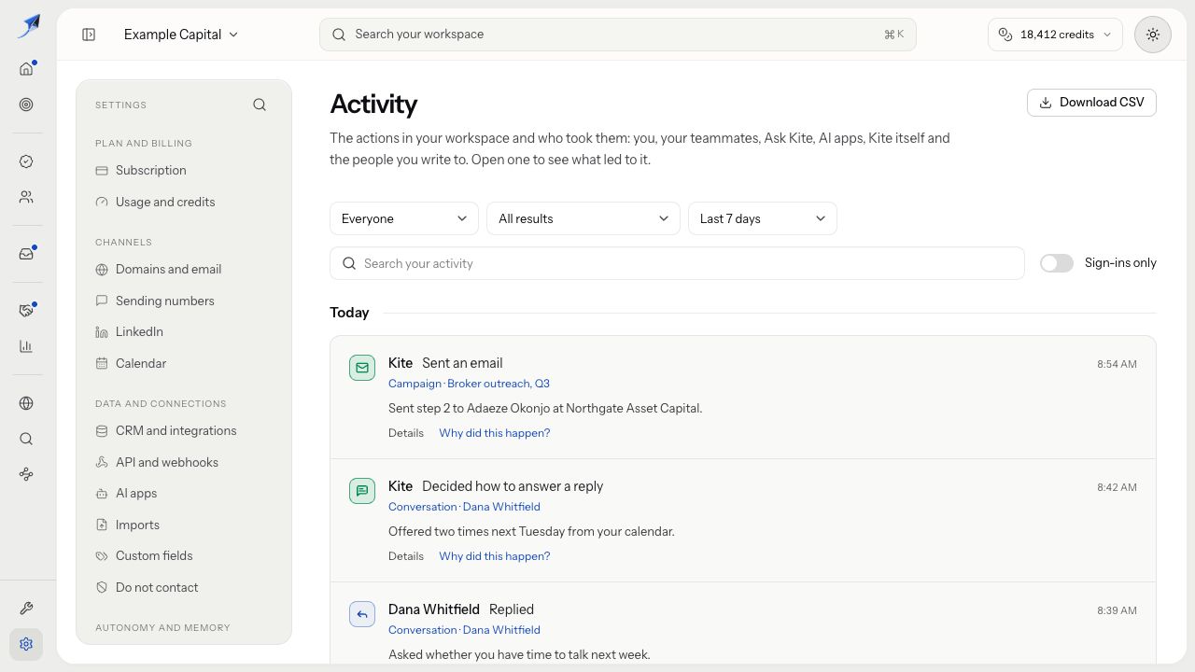This screenshot has height=672, width=1195.
Task: Select Domains and email in settings
Action: pos(184,270)
